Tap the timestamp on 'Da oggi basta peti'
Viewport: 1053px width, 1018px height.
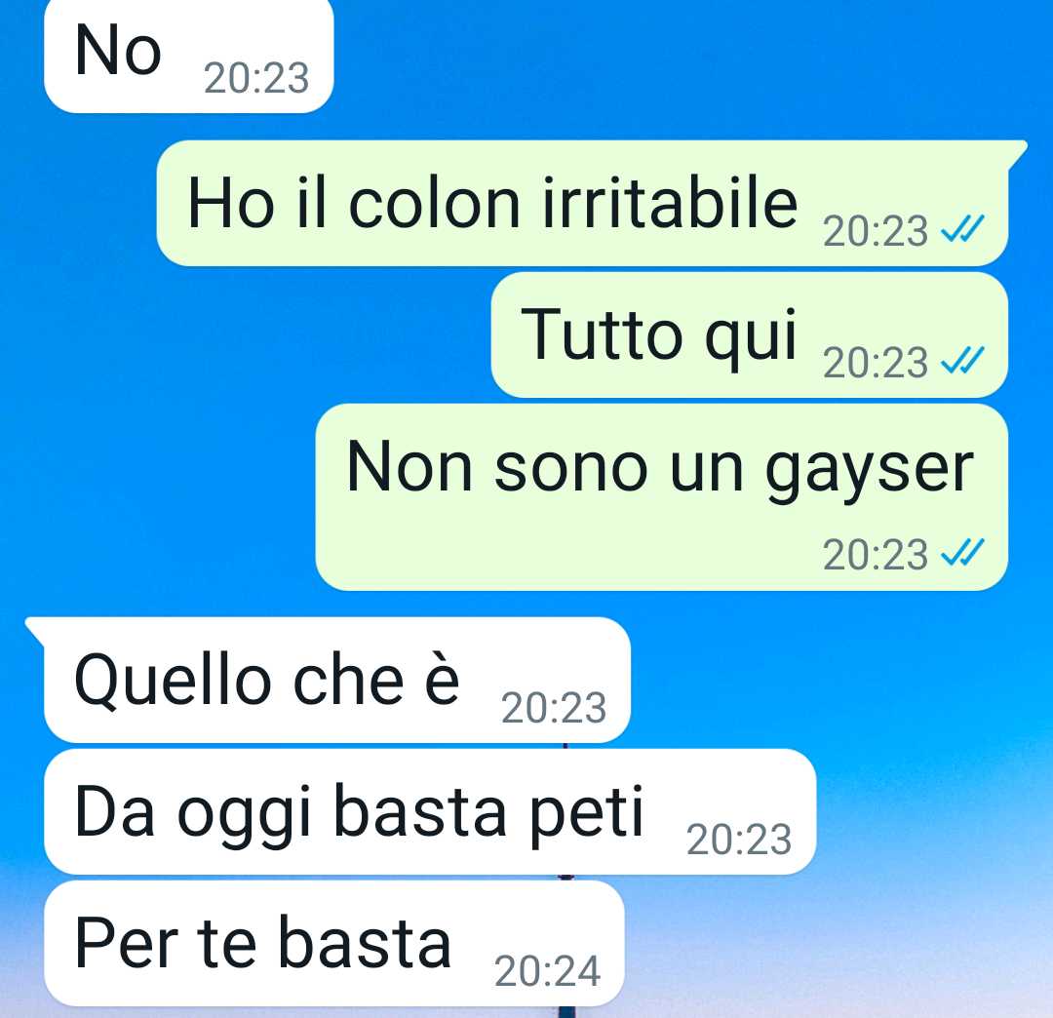[739, 840]
